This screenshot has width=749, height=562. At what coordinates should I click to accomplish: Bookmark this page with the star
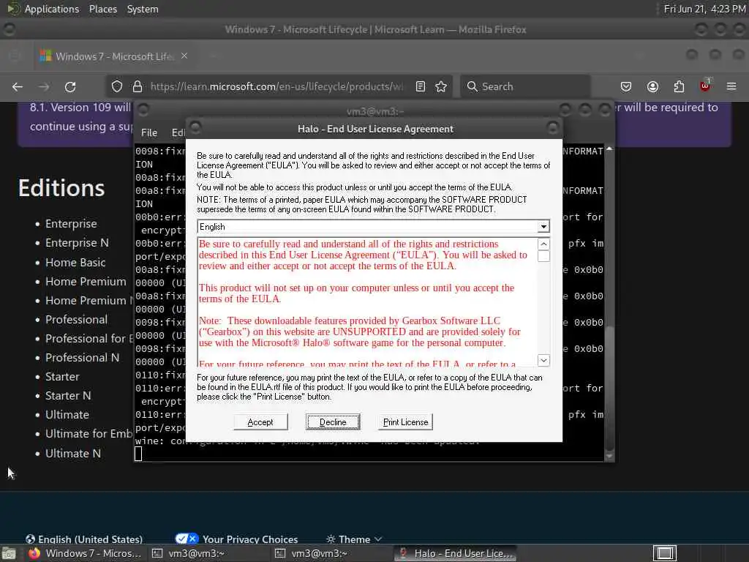point(441,86)
